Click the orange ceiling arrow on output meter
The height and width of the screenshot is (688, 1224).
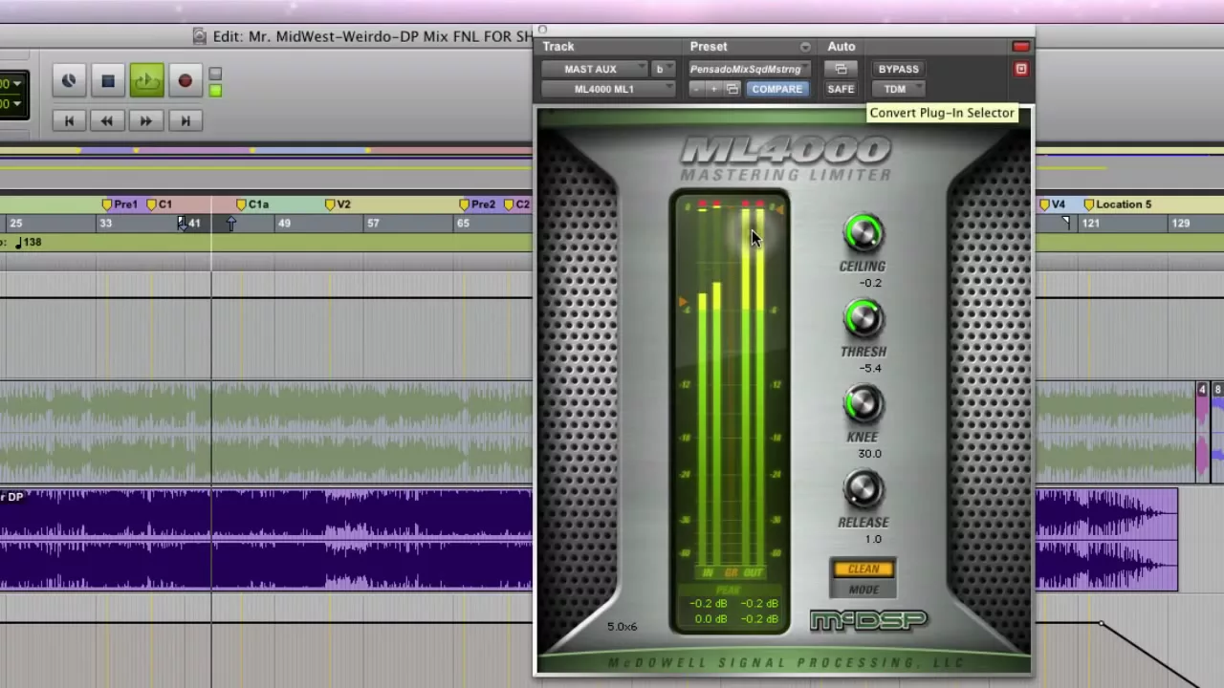[x=779, y=209]
